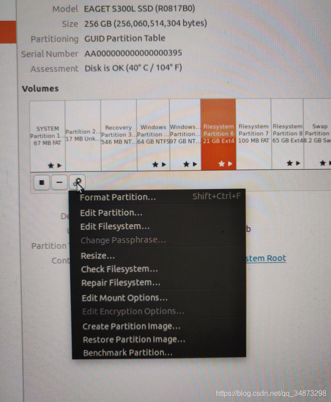Select Partition 2 17 MB Unknown volume
Image resolution: width=331 pixels, height=402 pixels.
click(83, 135)
